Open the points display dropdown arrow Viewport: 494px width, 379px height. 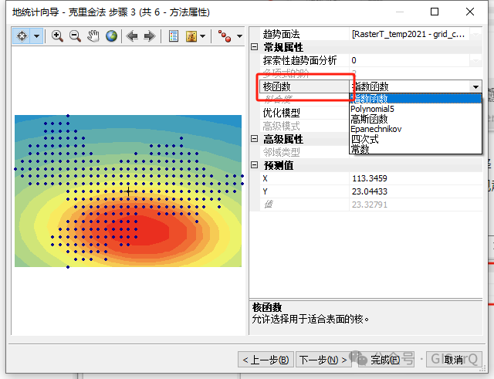pyautogui.click(x=240, y=36)
